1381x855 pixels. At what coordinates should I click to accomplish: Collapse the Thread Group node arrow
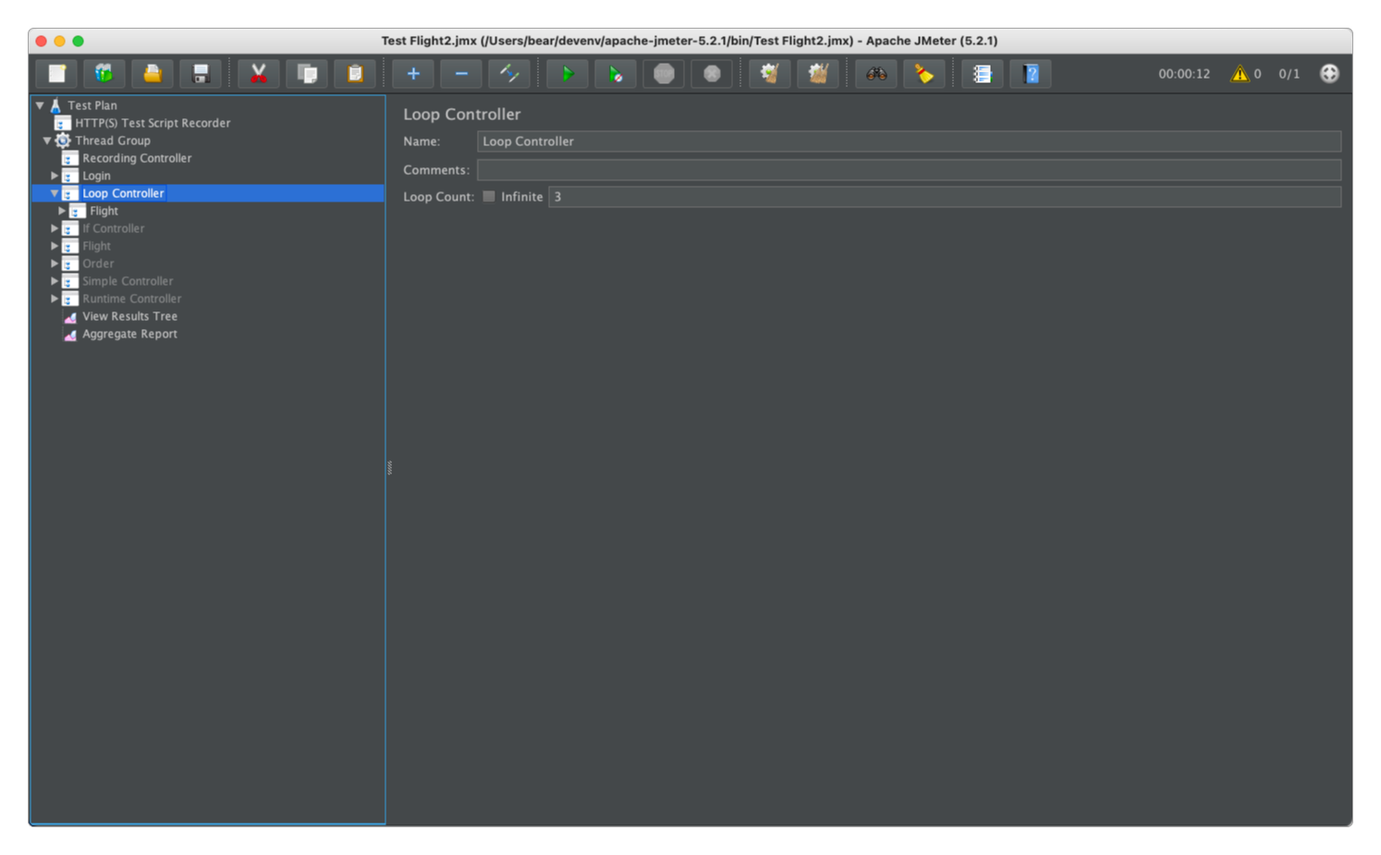47,140
